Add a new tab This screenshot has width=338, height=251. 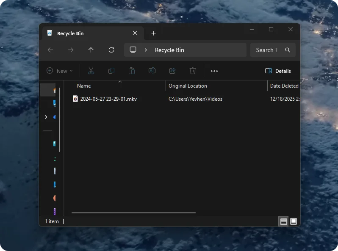coord(153,33)
